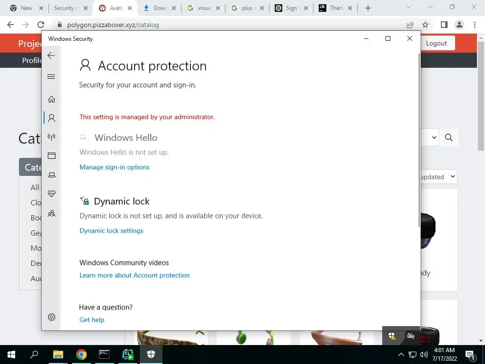Click the Get help link
This screenshot has width=485, height=364.
coord(92,320)
